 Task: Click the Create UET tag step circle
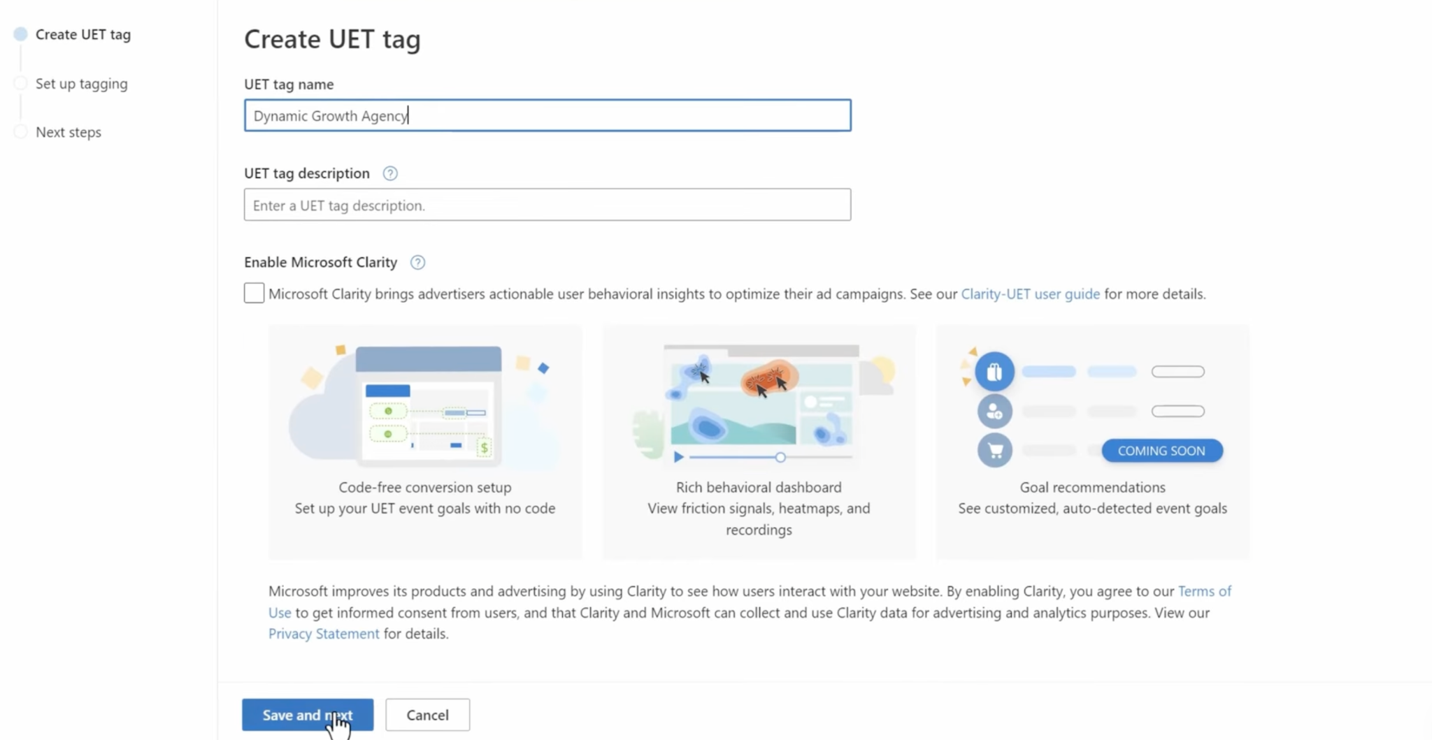(20, 34)
